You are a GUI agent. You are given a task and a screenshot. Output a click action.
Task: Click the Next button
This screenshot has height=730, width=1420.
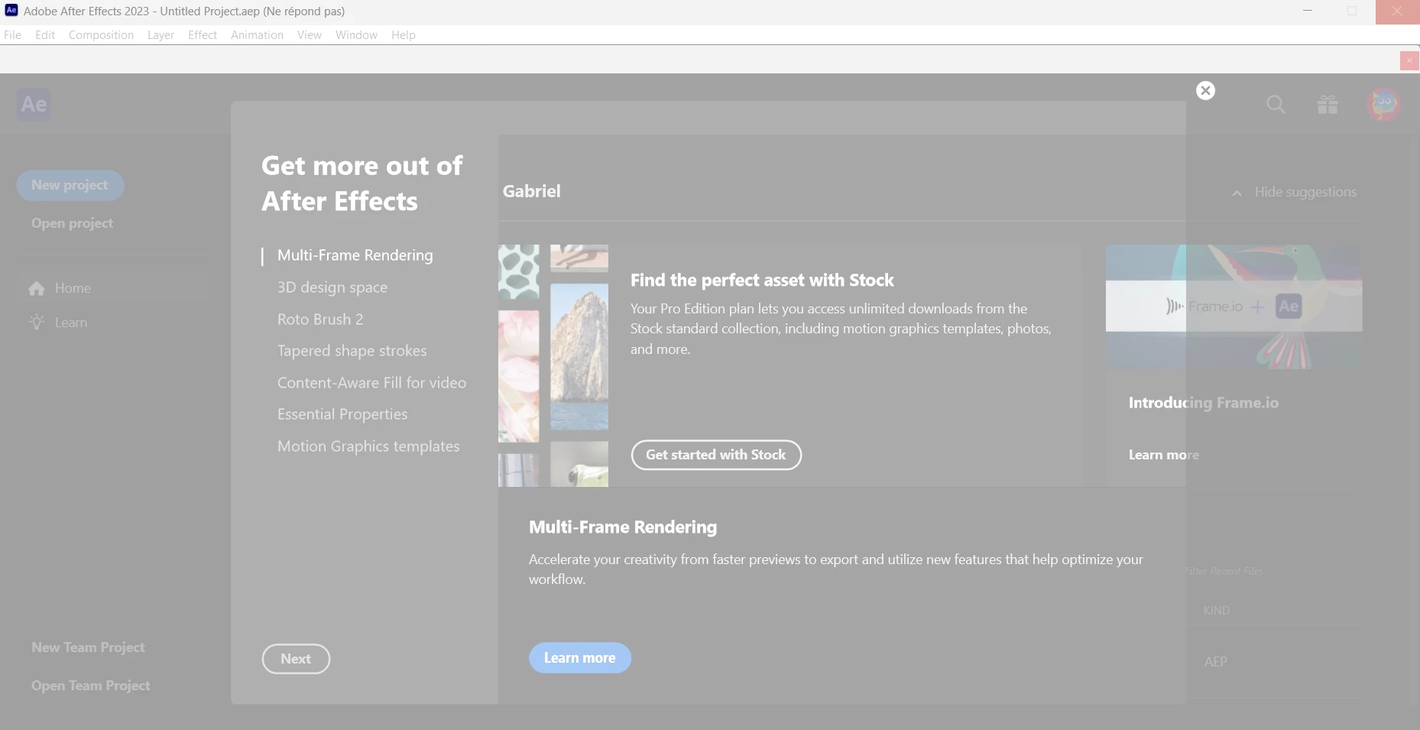(296, 659)
